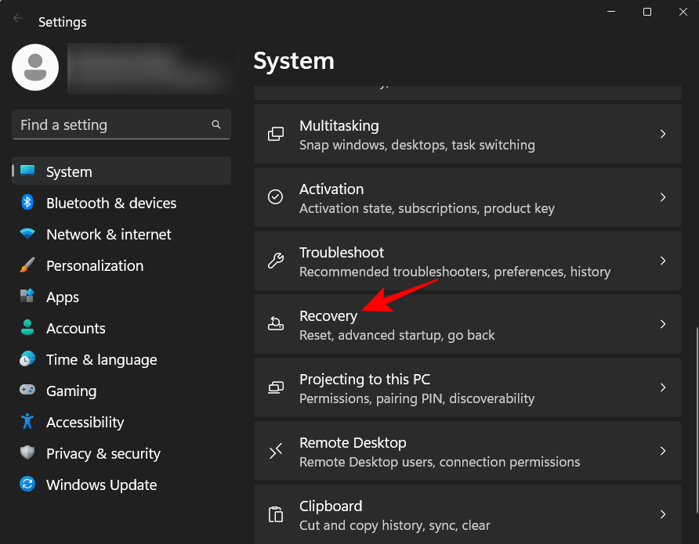Click the Clipboard icon
This screenshot has height=544, width=699.
pos(275,513)
